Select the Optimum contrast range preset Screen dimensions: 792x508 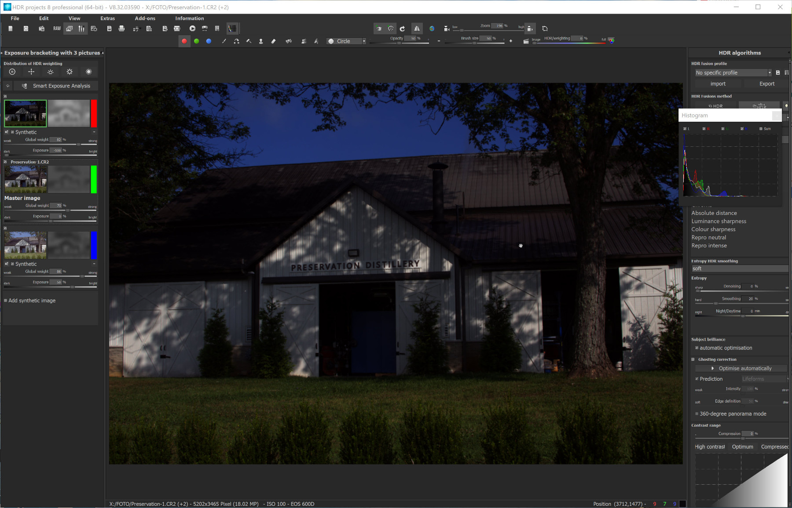(743, 447)
